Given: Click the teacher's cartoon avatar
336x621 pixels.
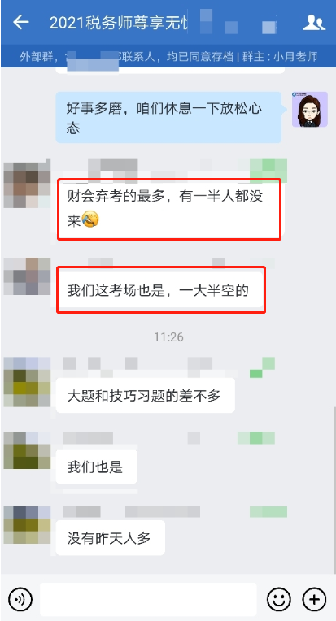Looking at the screenshot, I should point(310,110).
